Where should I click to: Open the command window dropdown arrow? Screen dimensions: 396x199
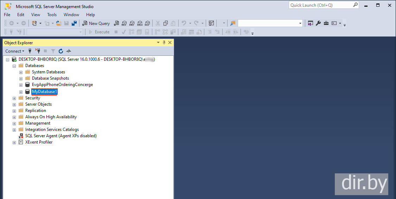[340, 23]
